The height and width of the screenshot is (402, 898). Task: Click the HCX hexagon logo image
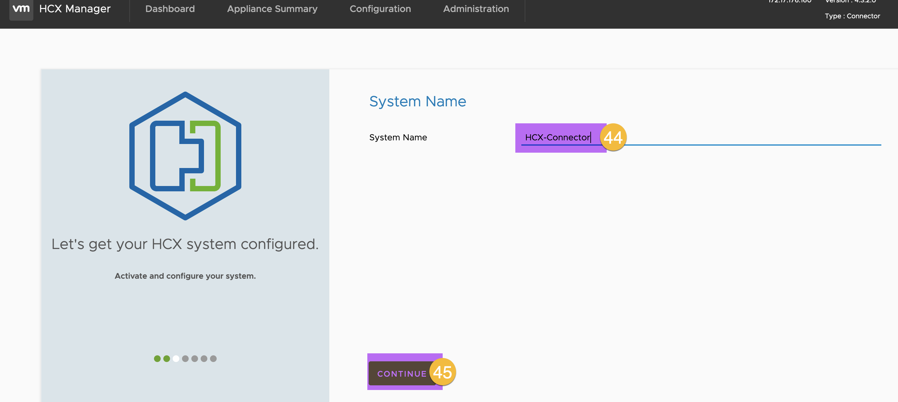[x=185, y=156]
